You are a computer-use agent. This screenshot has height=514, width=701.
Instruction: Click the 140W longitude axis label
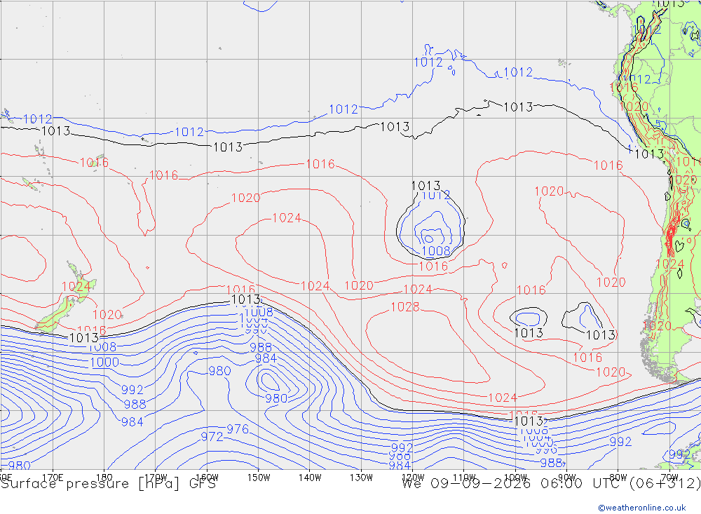(310, 478)
